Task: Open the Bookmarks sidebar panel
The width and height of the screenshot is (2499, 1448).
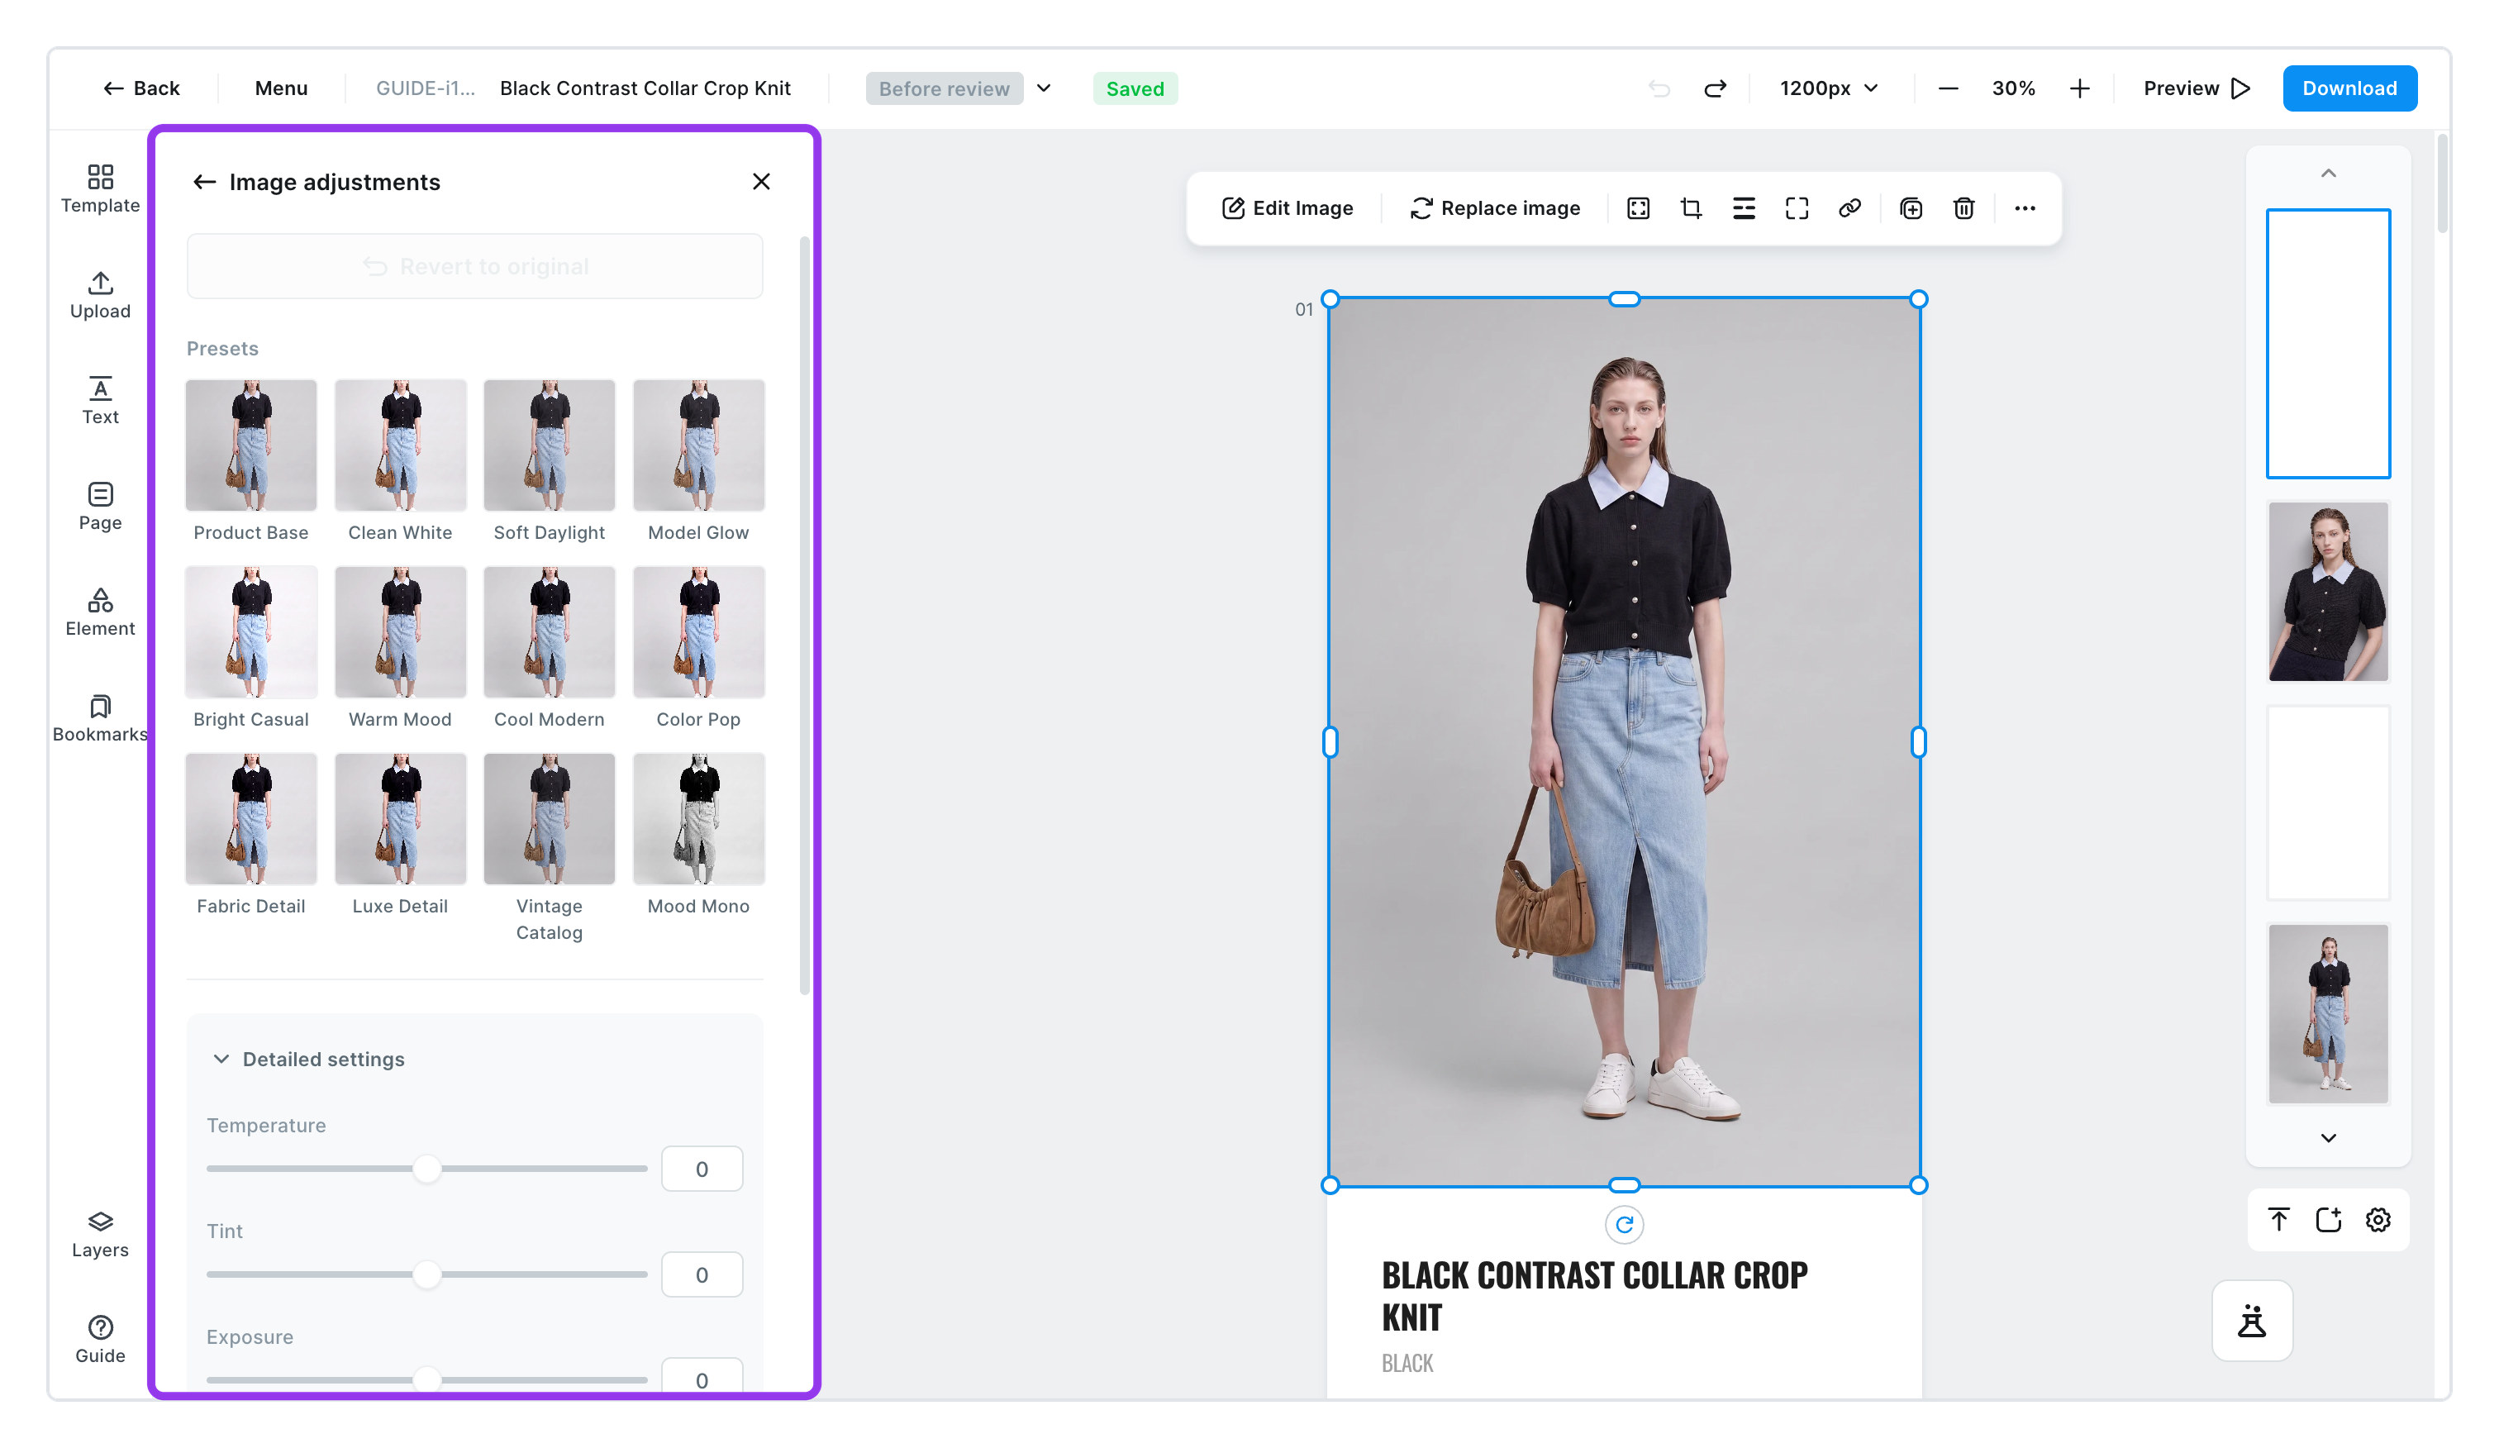Action: click(100, 718)
